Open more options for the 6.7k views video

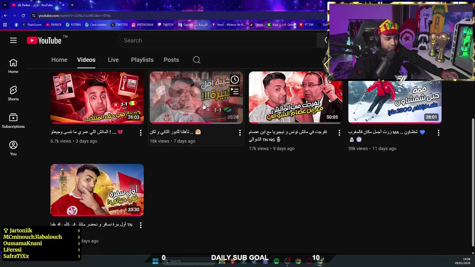141,132
